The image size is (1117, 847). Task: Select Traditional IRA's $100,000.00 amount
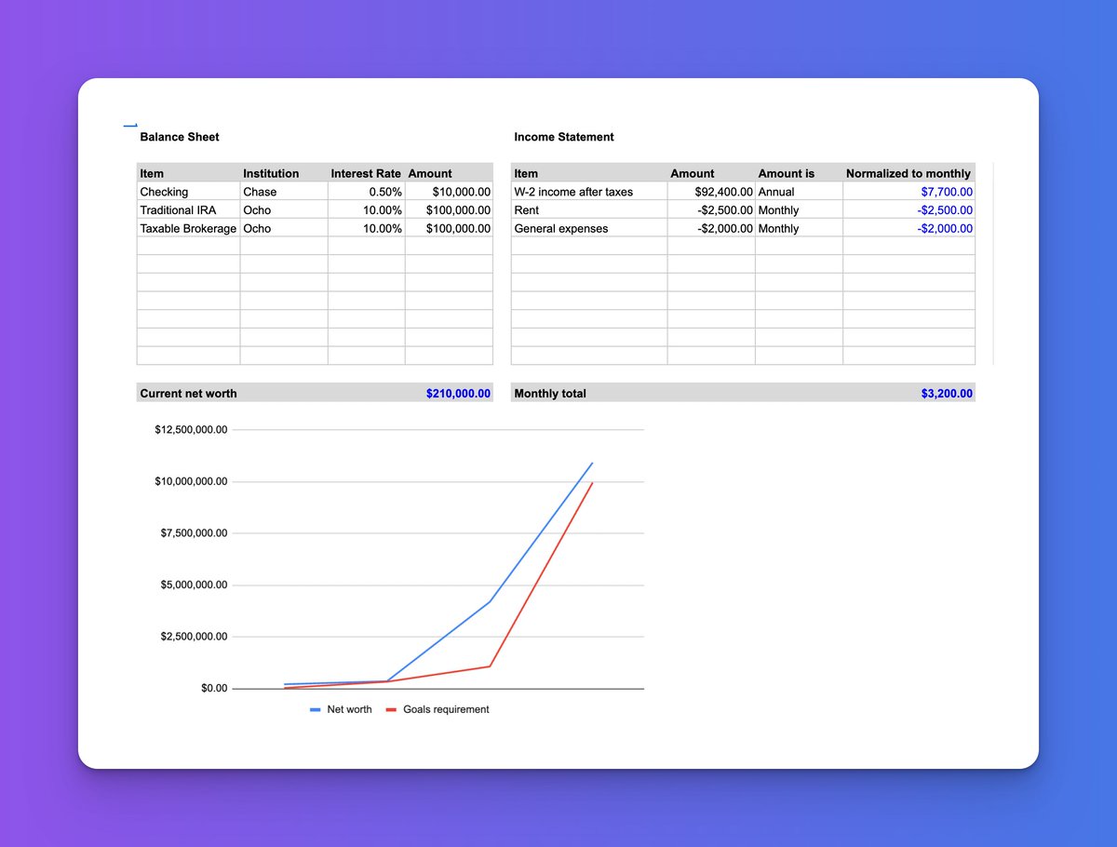(449, 210)
